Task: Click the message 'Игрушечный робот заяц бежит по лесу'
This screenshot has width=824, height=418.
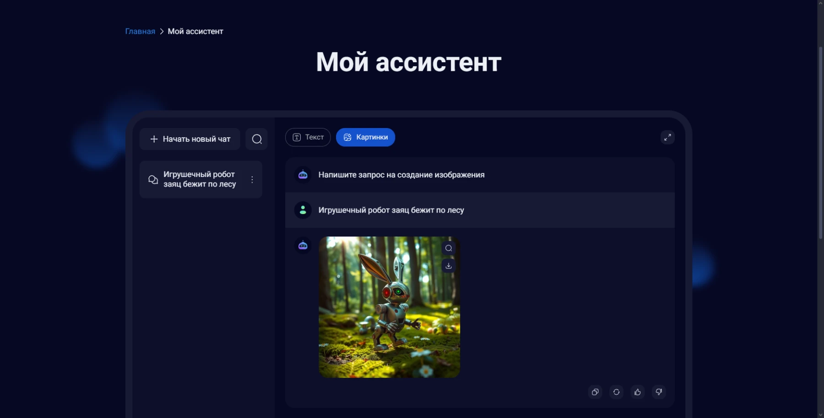Action: (391, 210)
